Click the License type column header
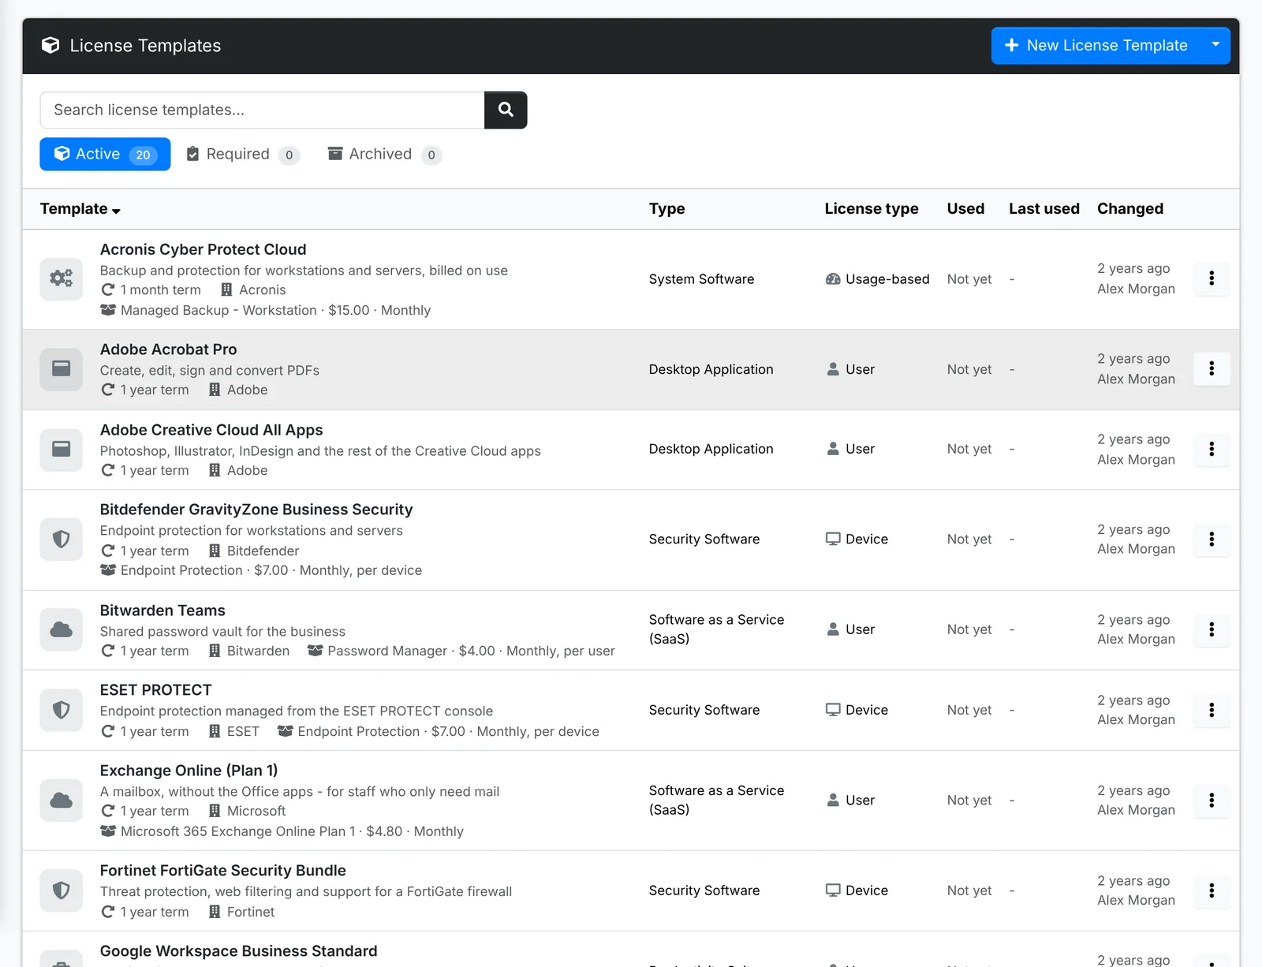Image resolution: width=1262 pixels, height=967 pixels. pyautogui.click(x=871, y=209)
